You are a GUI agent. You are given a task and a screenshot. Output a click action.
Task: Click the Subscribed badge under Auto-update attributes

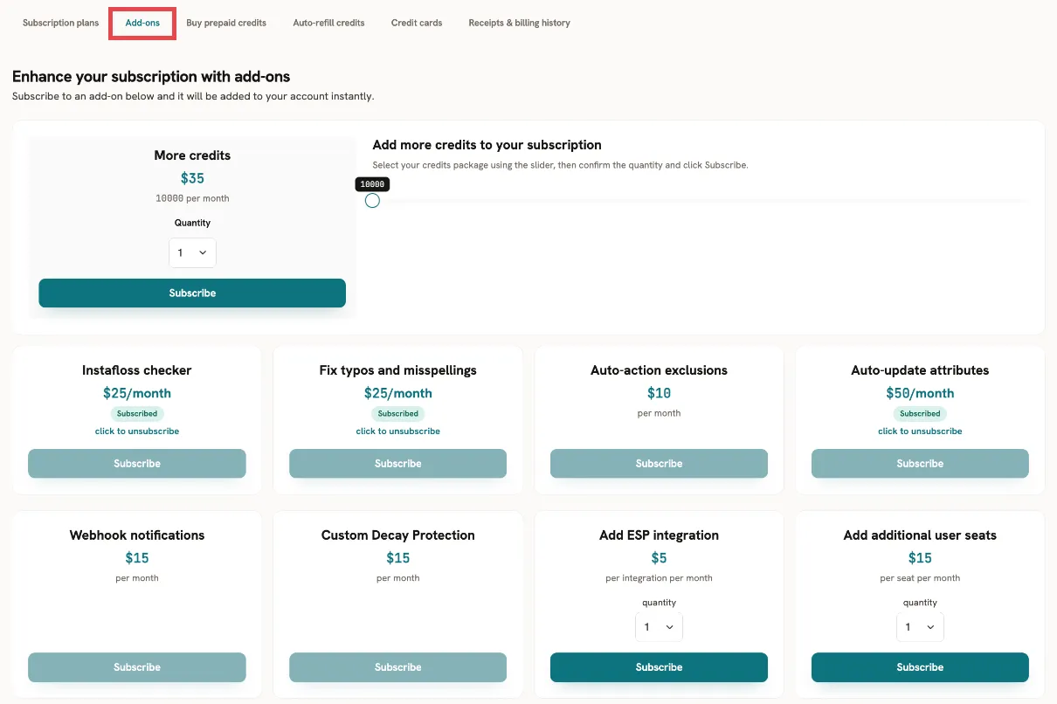[920, 414]
